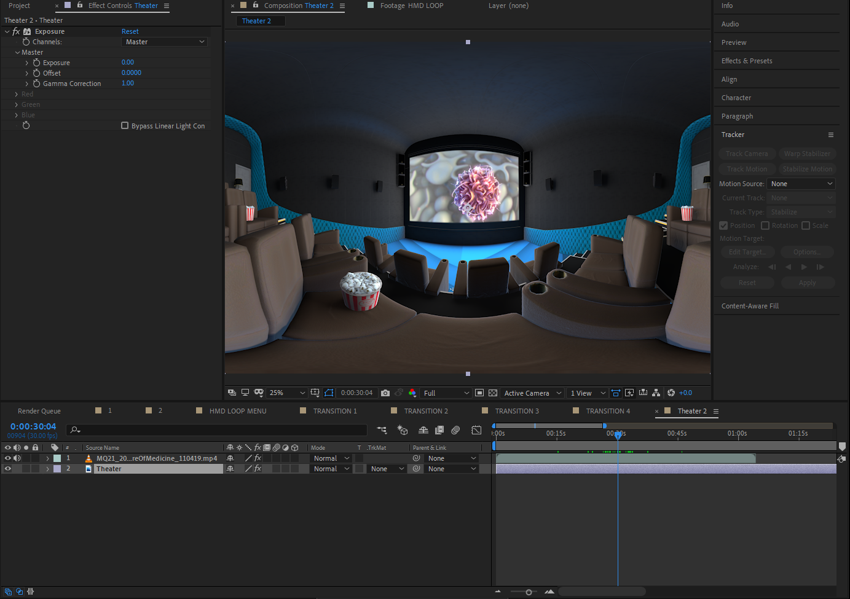
Task: Open the Motion Source dropdown in Tracker panel
Action: click(x=800, y=183)
